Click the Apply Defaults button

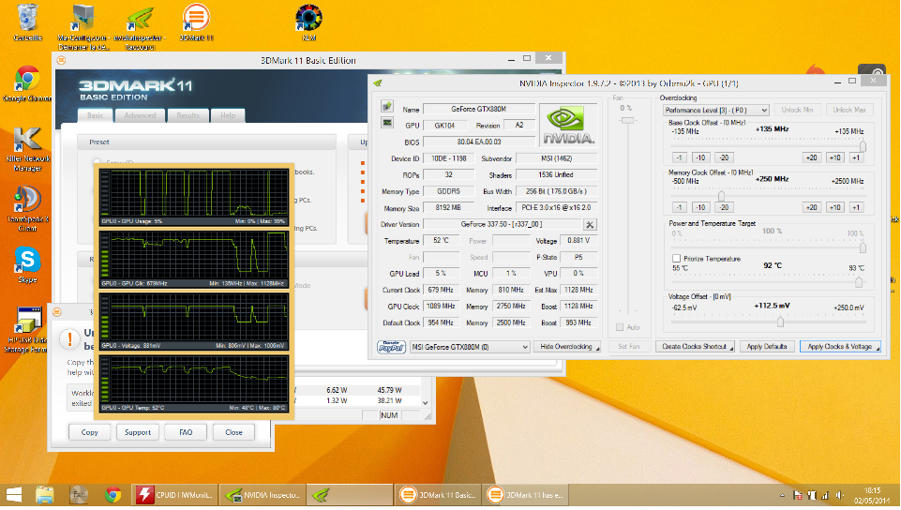tap(767, 347)
